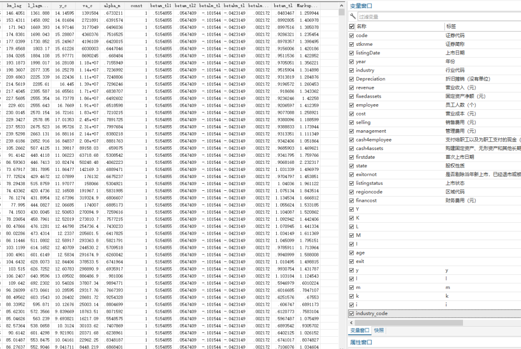
Task: Select the cost variable name
Action: (x=361, y=113)
